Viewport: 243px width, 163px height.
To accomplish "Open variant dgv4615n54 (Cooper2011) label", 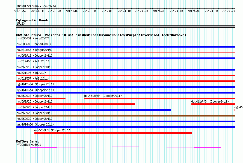I will pyautogui.click(x=103, y=96).
